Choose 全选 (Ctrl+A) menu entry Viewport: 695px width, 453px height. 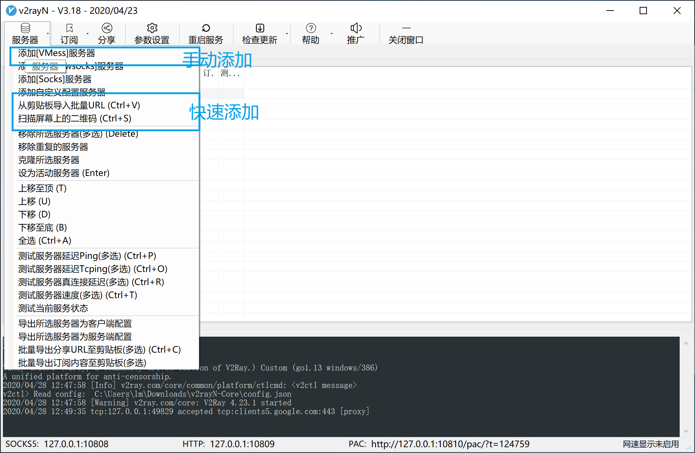44,241
